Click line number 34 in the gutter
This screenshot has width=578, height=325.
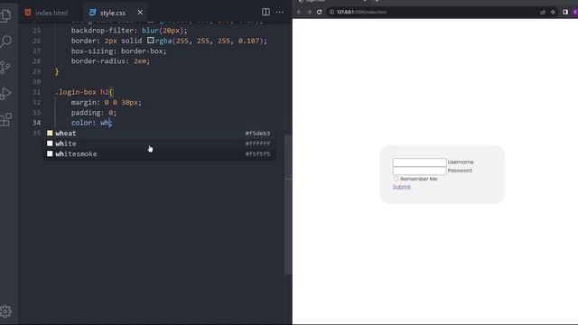coord(36,123)
